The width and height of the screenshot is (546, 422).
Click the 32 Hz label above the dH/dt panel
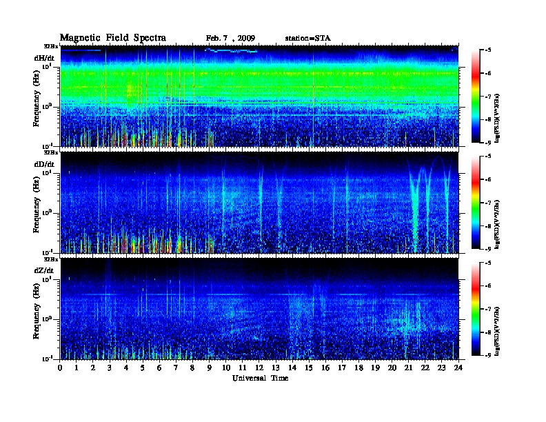tap(51, 46)
